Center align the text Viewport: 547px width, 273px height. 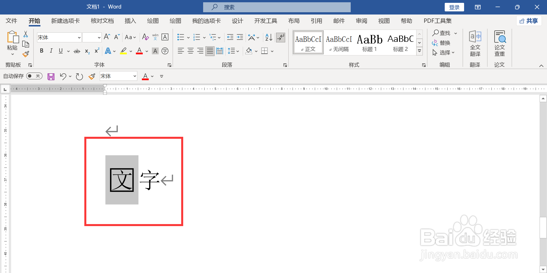pos(191,51)
